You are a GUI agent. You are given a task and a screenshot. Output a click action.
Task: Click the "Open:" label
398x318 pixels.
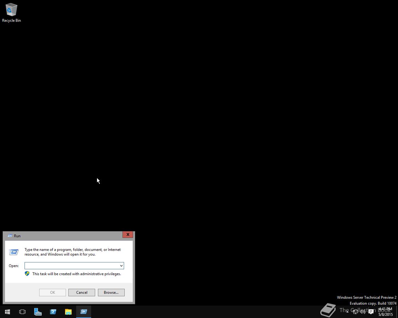[x=14, y=266]
